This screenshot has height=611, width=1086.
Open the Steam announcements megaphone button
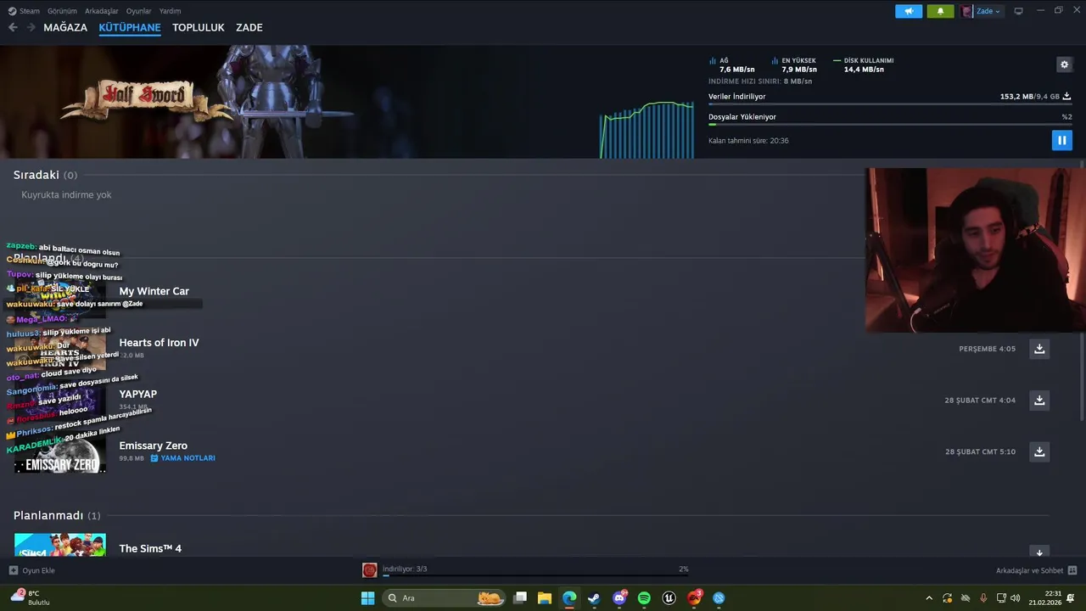tap(909, 11)
